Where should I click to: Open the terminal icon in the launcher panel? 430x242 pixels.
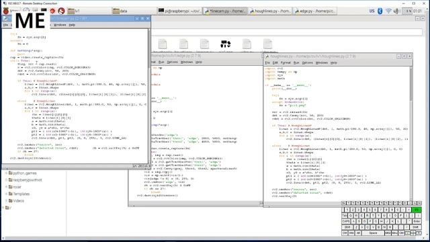tap(44, 9)
